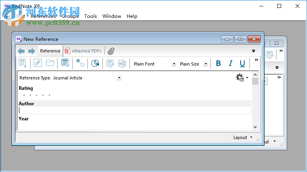307x172 pixels.
Task: Open the Plain Size dropdown
Action: (206, 64)
